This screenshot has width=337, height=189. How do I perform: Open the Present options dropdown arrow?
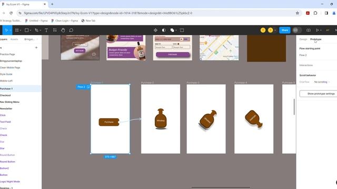click(x=321, y=30)
